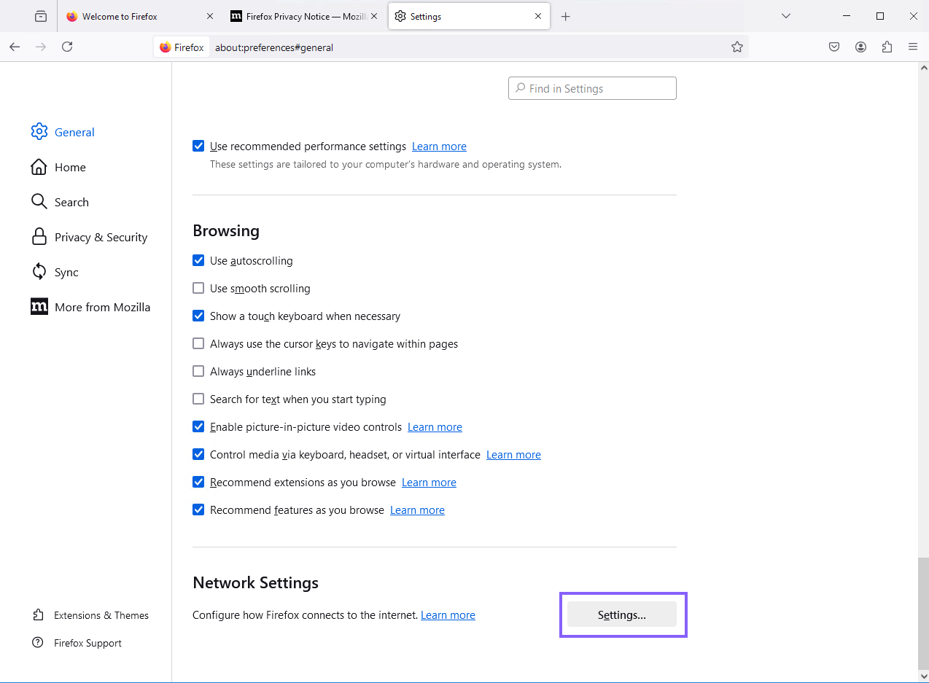Switch to the Welcome to Firefox tab
The height and width of the screenshot is (683, 929).
[135, 15]
